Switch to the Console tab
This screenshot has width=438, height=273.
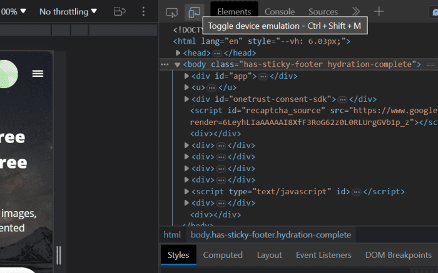[x=280, y=12]
